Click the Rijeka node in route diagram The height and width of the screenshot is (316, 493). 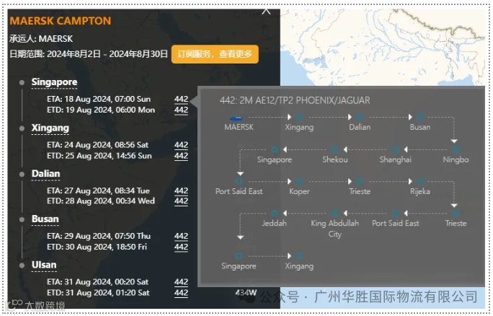tap(420, 181)
